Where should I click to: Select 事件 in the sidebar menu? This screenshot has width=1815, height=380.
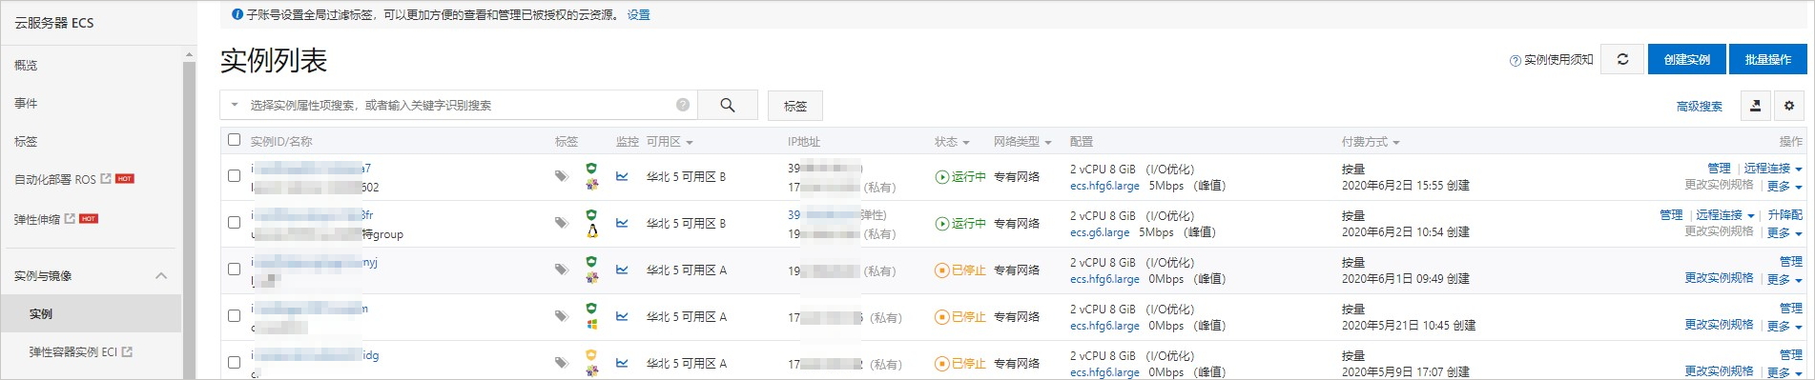(26, 104)
